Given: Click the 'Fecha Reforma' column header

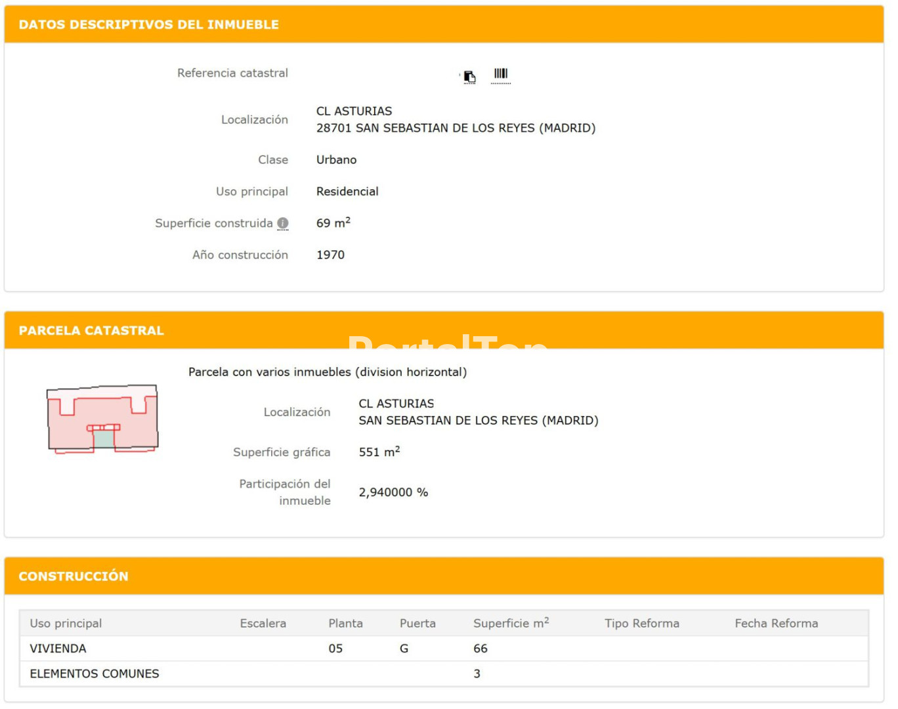Looking at the screenshot, I should coord(776,624).
